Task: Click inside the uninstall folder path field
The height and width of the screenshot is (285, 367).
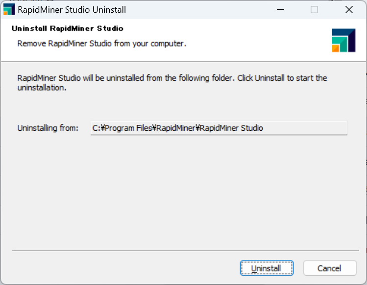Action: coord(219,128)
